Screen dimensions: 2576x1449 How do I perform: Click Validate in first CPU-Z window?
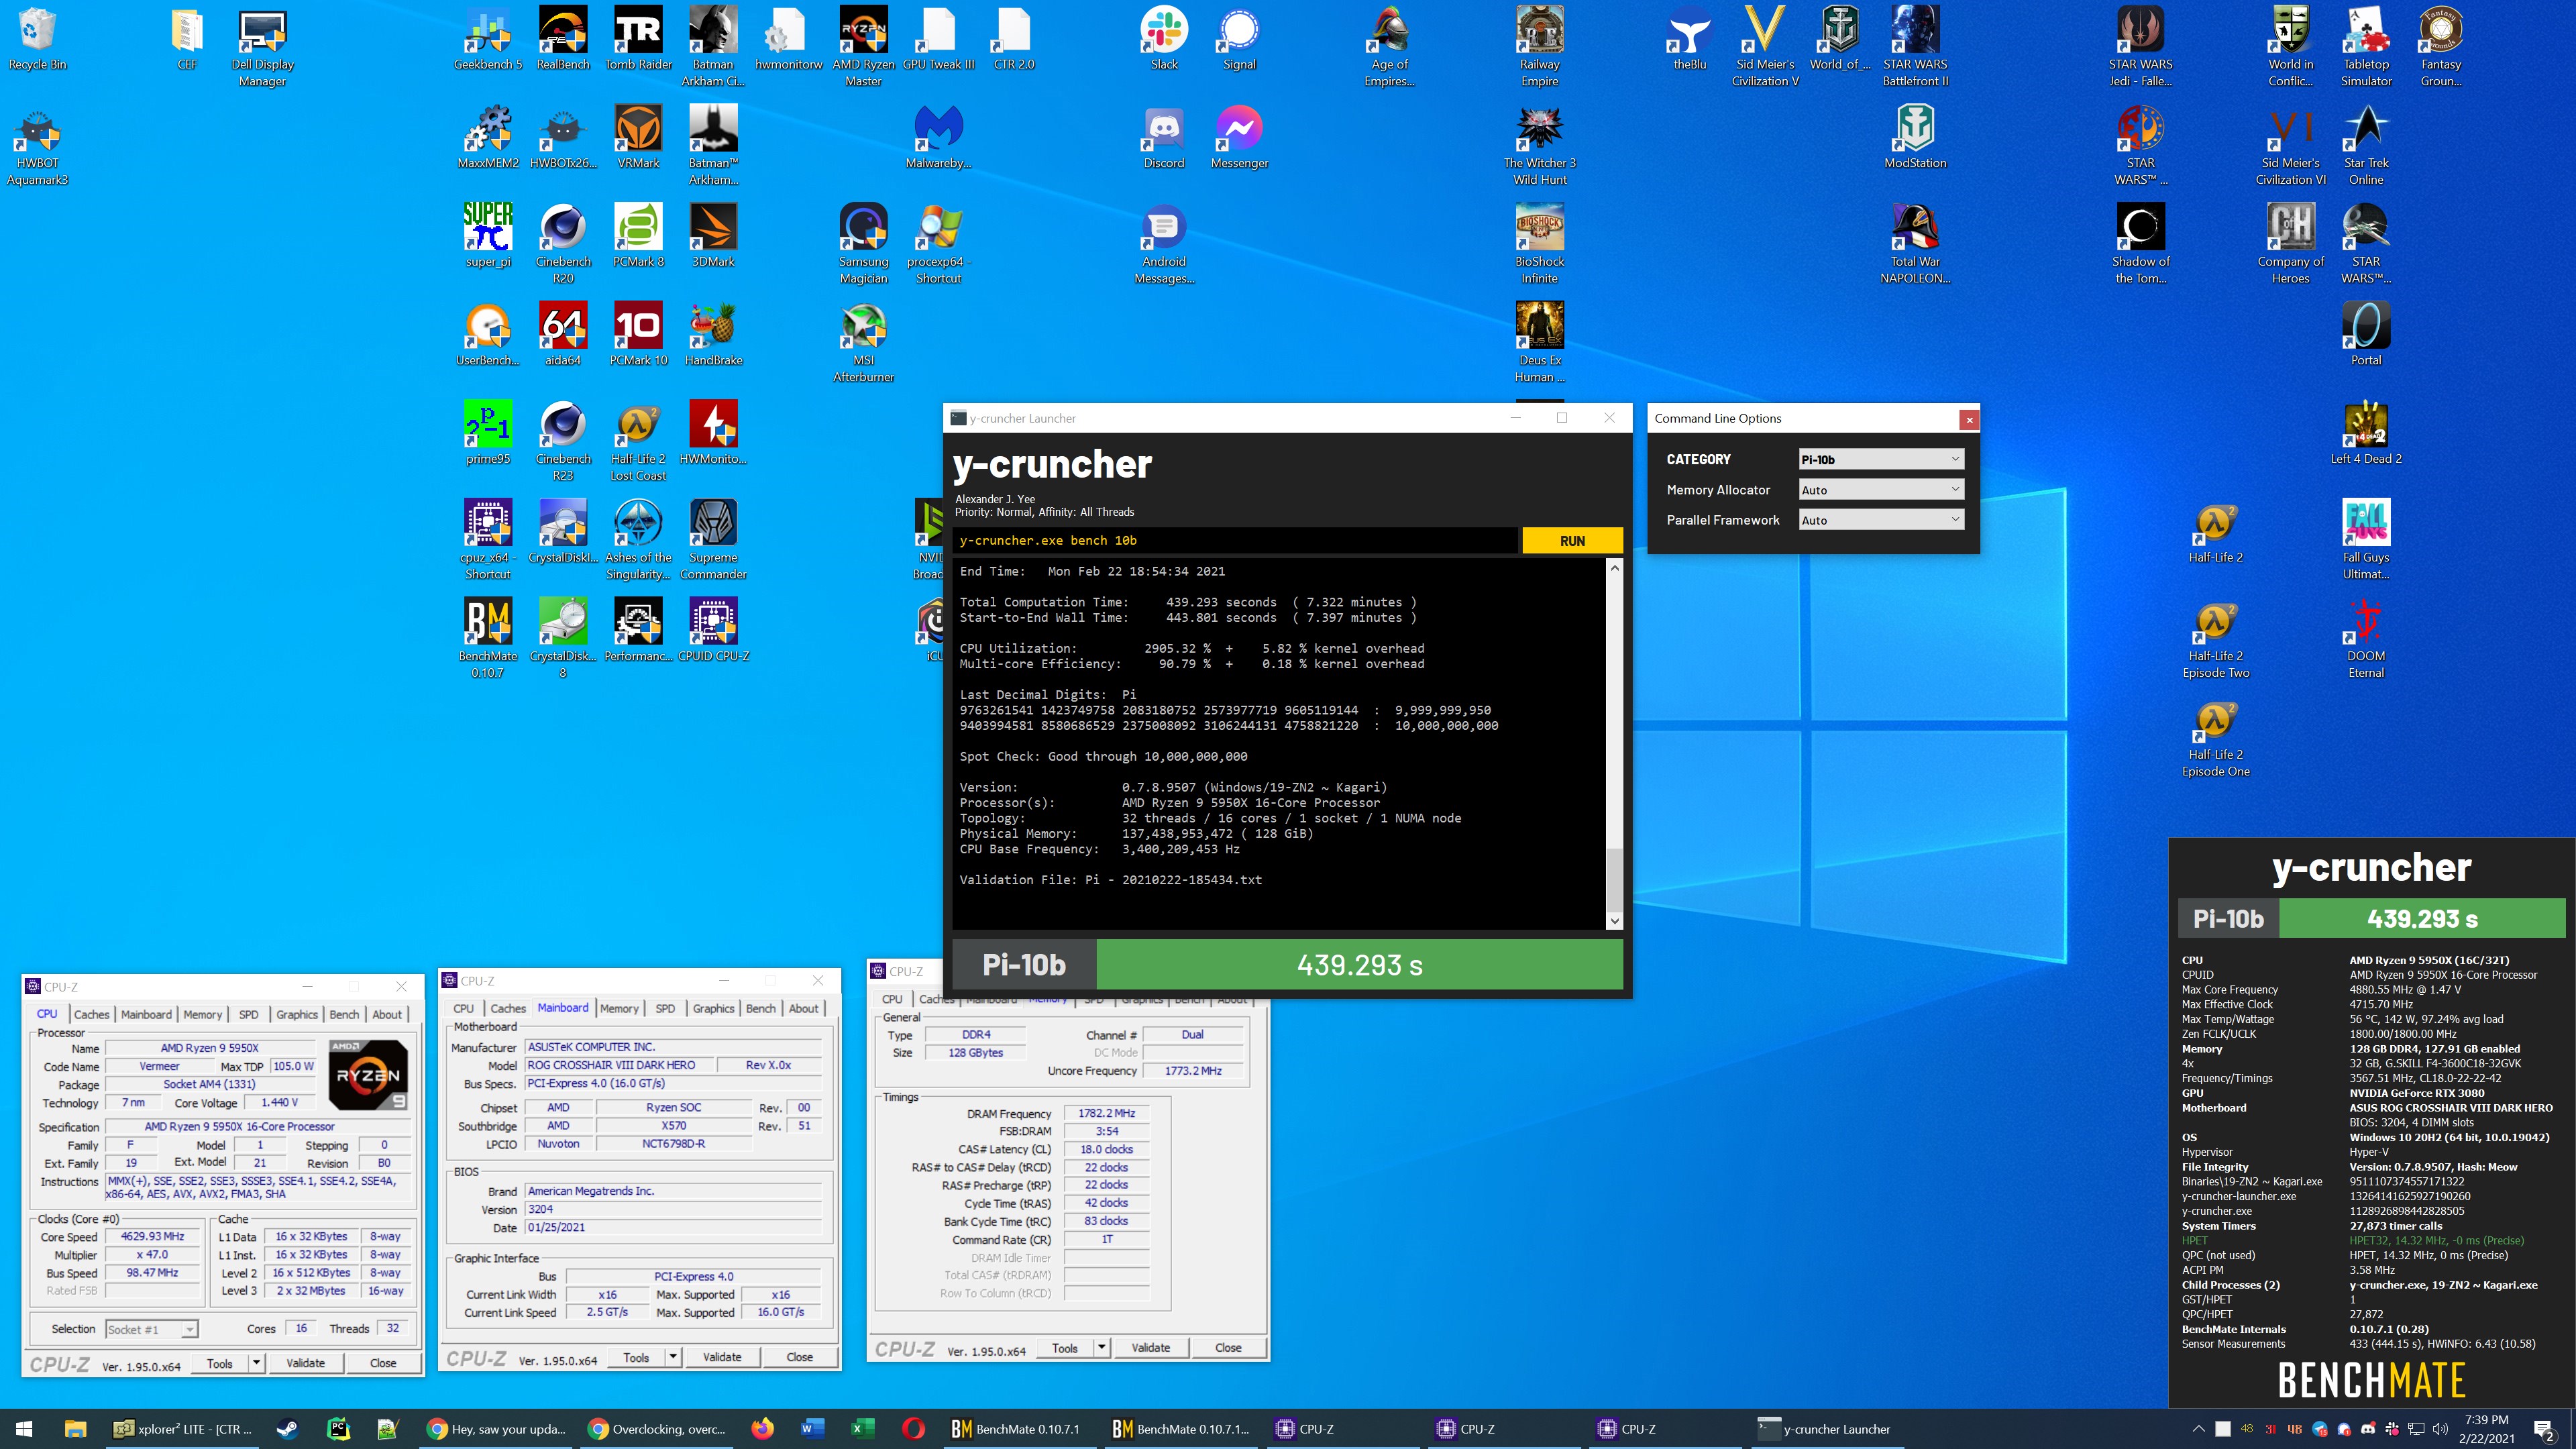click(x=305, y=1363)
